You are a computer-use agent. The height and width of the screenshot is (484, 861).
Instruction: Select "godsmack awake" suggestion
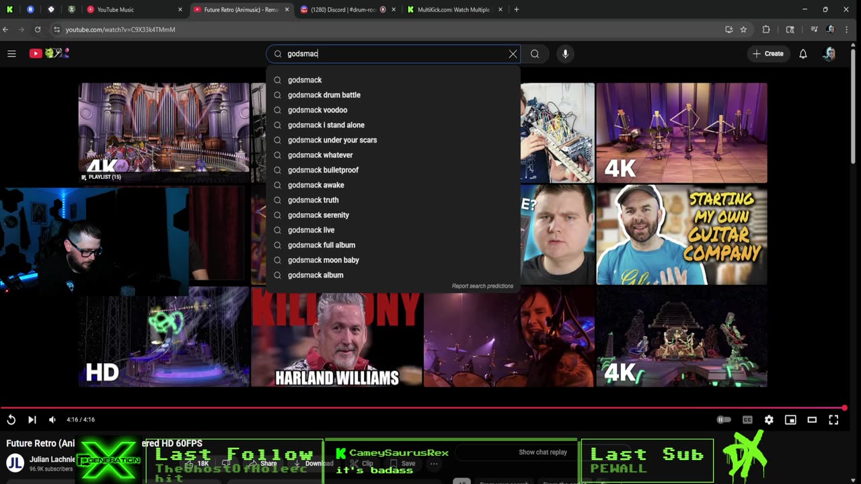coord(394,185)
